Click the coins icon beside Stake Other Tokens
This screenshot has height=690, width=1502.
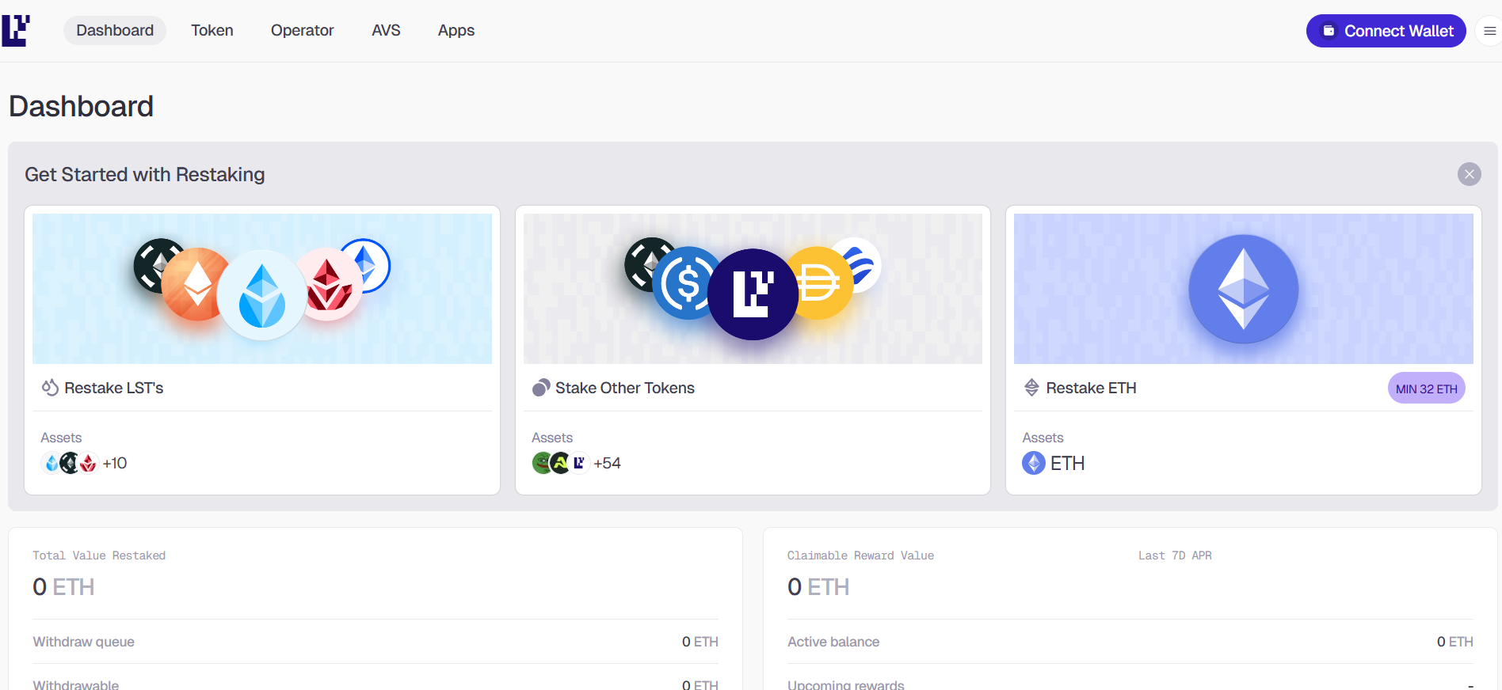[541, 388]
